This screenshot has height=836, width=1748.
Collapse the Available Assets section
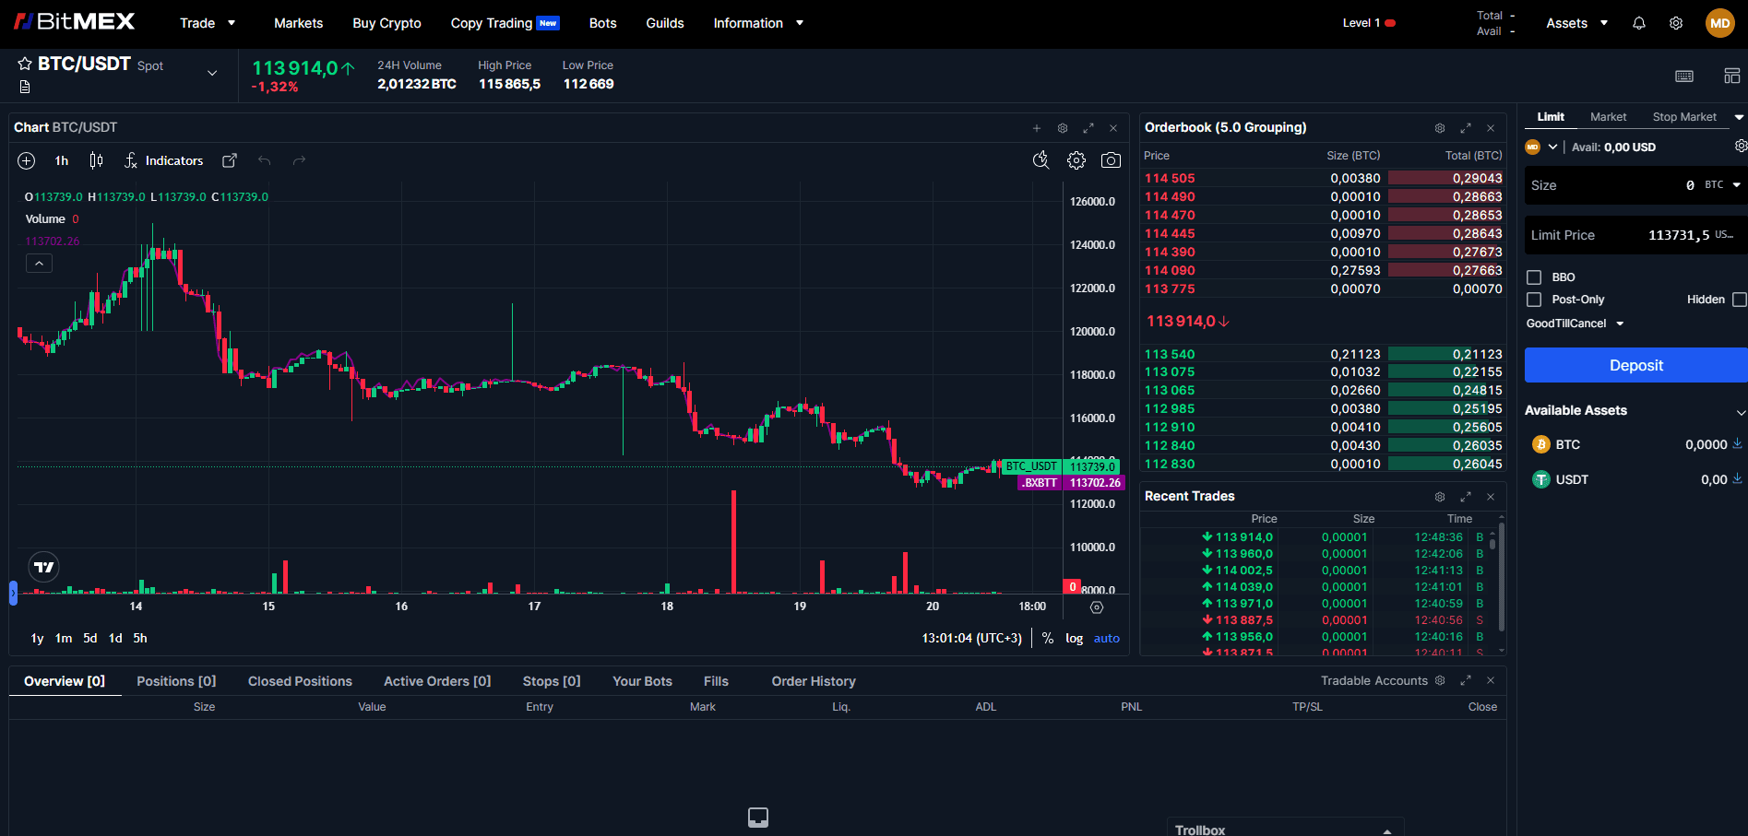pyautogui.click(x=1741, y=412)
